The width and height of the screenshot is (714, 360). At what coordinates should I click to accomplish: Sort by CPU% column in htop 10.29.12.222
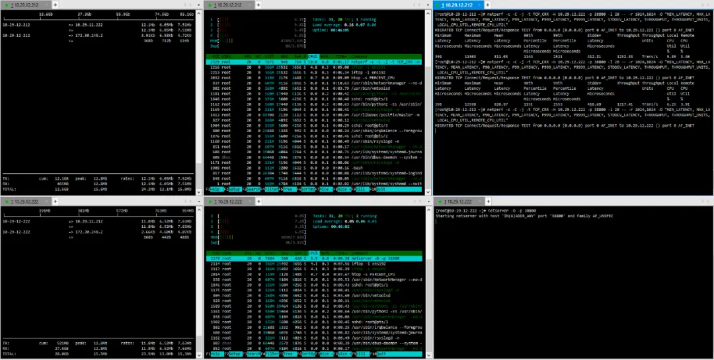coord(313,254)
